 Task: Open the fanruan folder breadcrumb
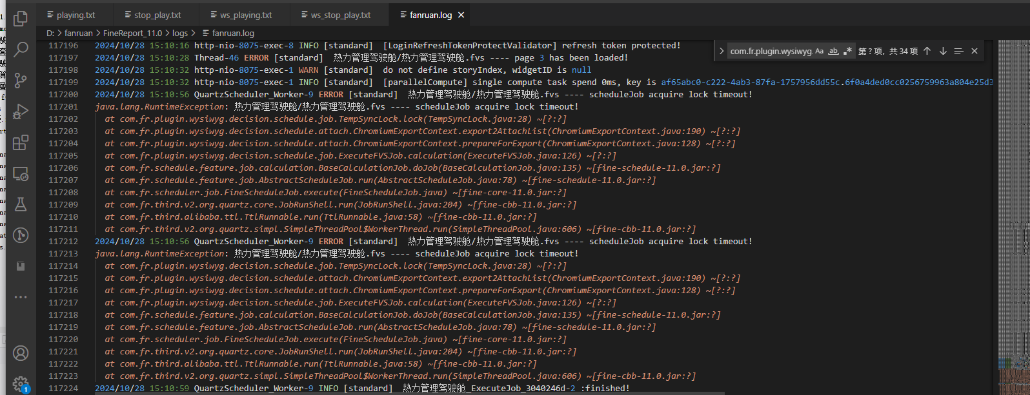pyautogui.click(x=79, y=33)
